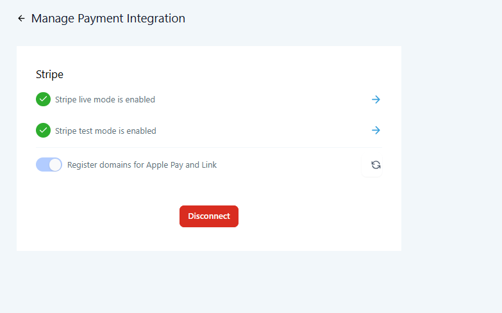Select the 'Stripe test mode is enabled' text
This screenshot has width=502, height=313.
pyautogui.click(x=106, y=131)
